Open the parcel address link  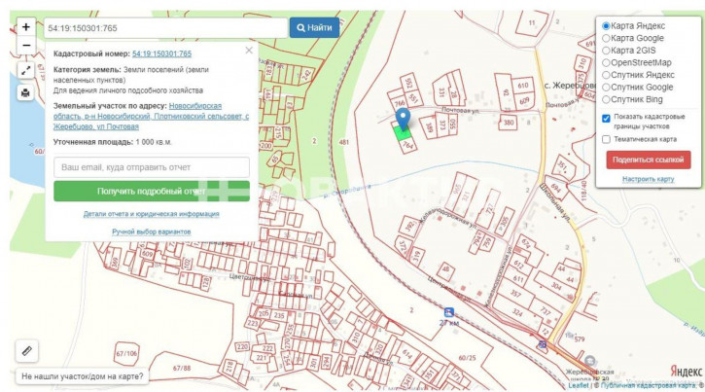151,117
